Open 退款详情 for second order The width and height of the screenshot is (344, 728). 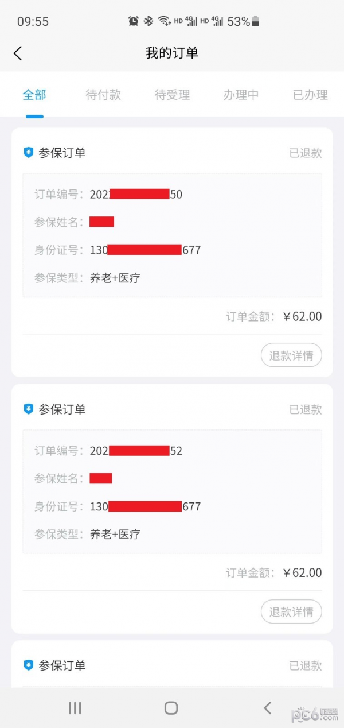(291, 612)
